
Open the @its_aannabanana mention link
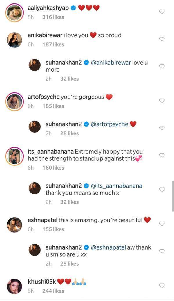click(117, 186)
